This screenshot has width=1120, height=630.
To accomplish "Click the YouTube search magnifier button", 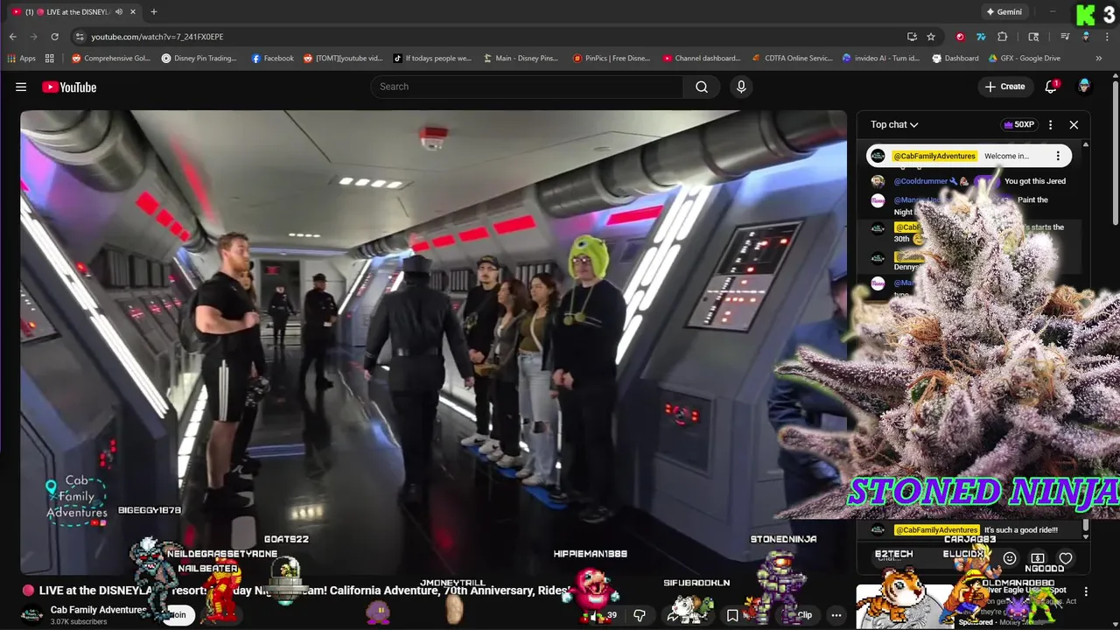I will (x=702, y=87).
